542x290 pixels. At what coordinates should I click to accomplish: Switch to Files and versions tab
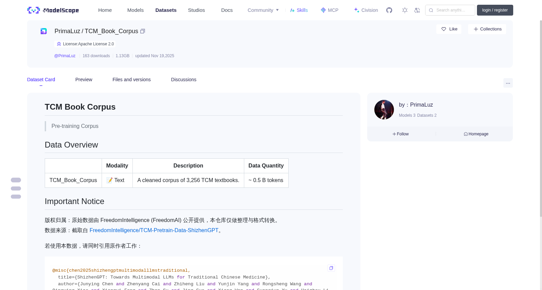pyautogui.click(x=131, y=80)
